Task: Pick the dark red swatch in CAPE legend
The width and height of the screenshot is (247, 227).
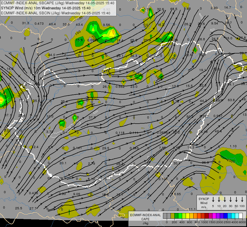Action: (x=207, y=216)
